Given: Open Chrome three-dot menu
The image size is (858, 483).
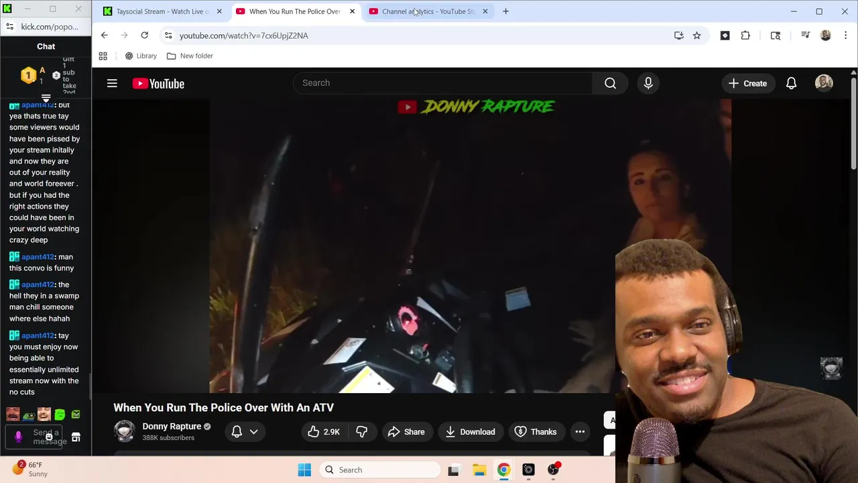Looking at the screenshot, I should pos(845,36).
